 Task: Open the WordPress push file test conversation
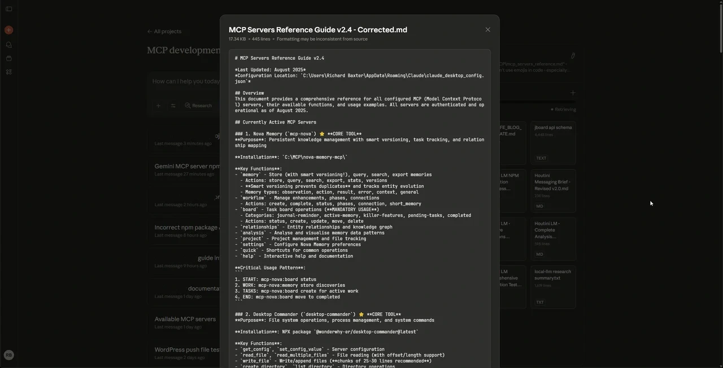(x=187, y=353)
